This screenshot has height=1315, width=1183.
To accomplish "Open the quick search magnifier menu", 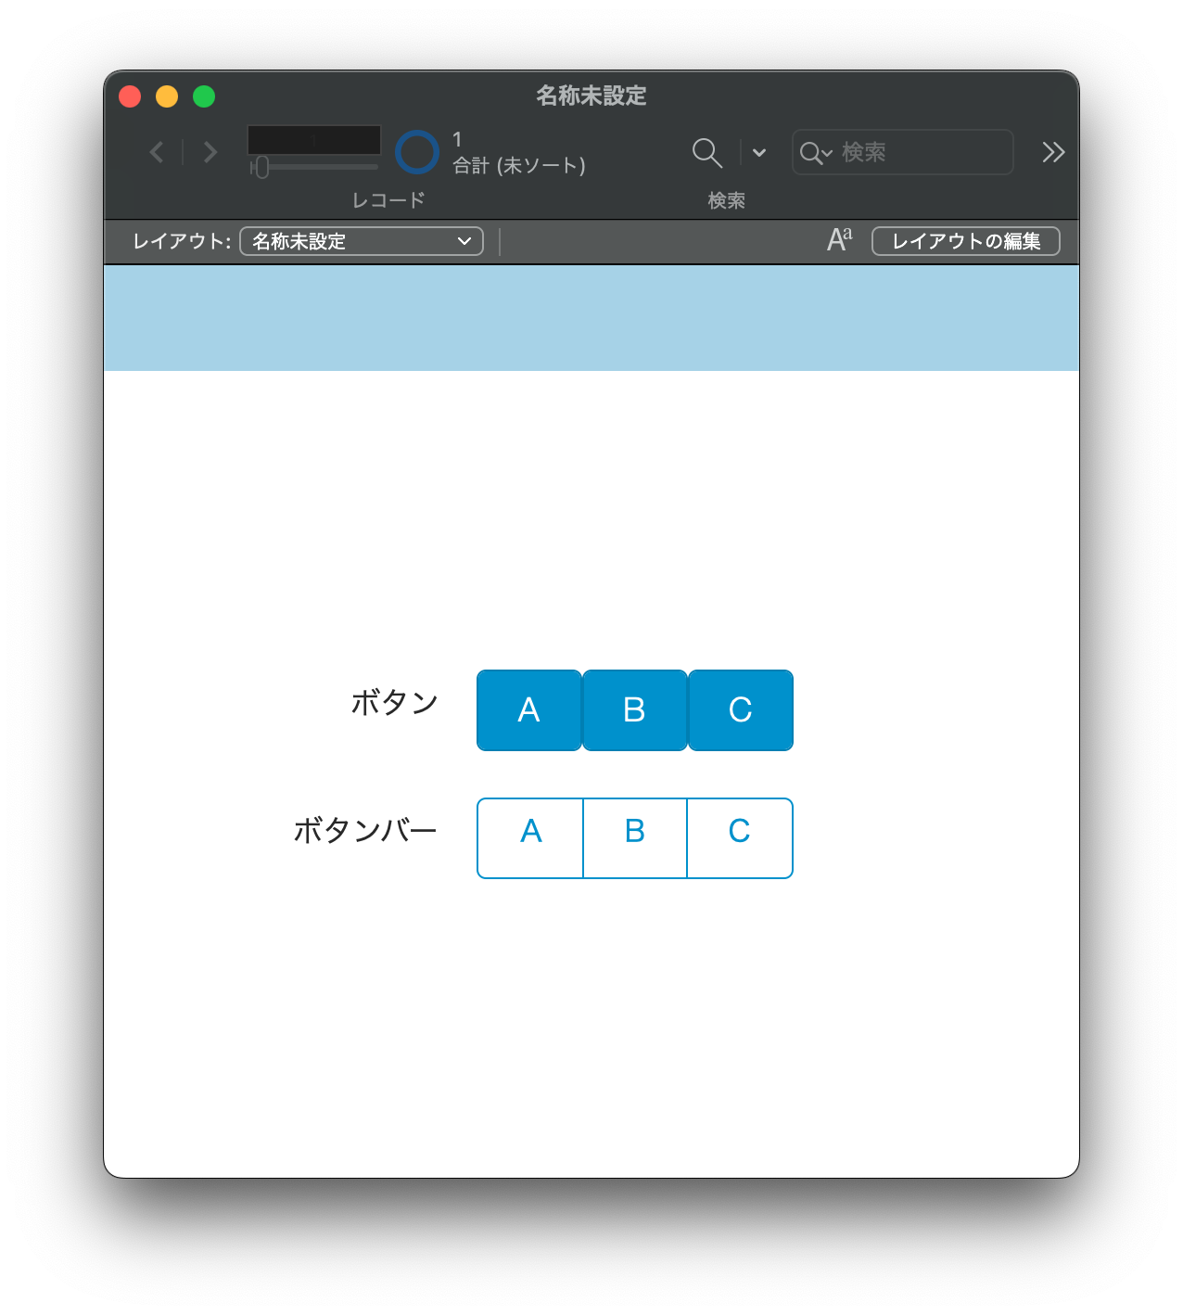I will pyautogui.click(x=816, y=153).
